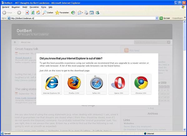Screen dimensions: 187x136
Task: Click the vertical scrollbar thumb
Action: [185, 37]
